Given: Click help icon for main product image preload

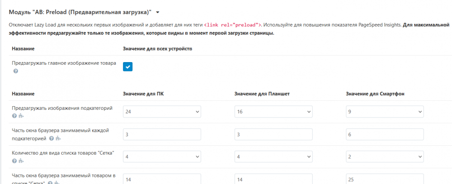Looking at the screenshot, I should [x=16, y=71].
